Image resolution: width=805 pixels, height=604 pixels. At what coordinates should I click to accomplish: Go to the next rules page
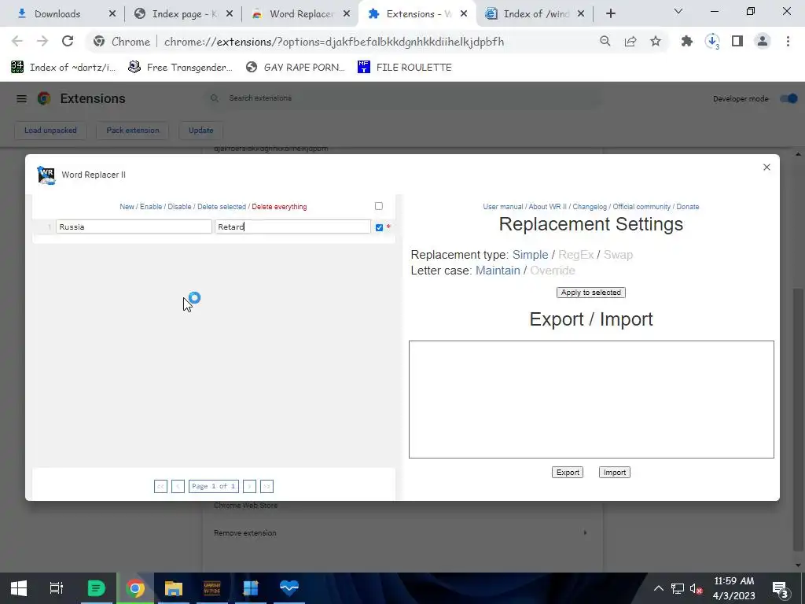pyautogui.click(x=249, y=486)
